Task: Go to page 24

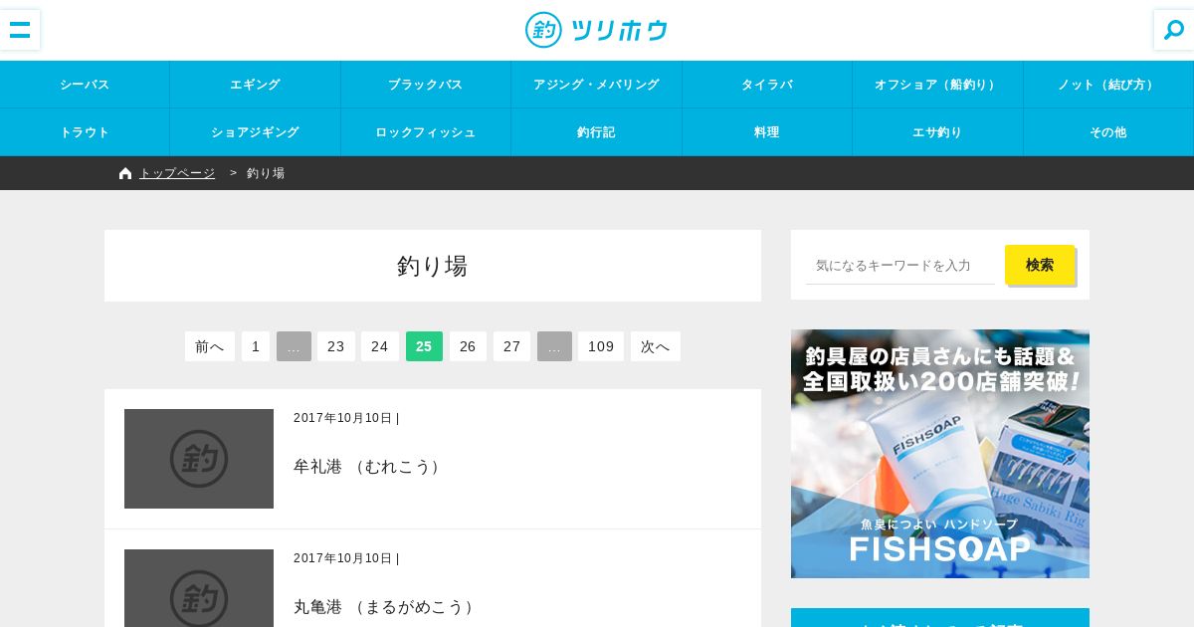Action: (x=380, y=346)
